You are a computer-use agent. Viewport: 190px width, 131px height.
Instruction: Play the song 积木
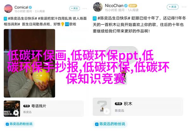[107, 111]
